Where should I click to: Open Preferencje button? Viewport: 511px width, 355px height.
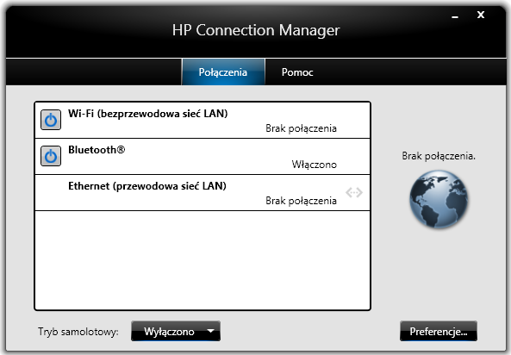coord(439,331)
